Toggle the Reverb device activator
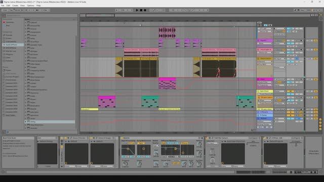 (122, 138)
